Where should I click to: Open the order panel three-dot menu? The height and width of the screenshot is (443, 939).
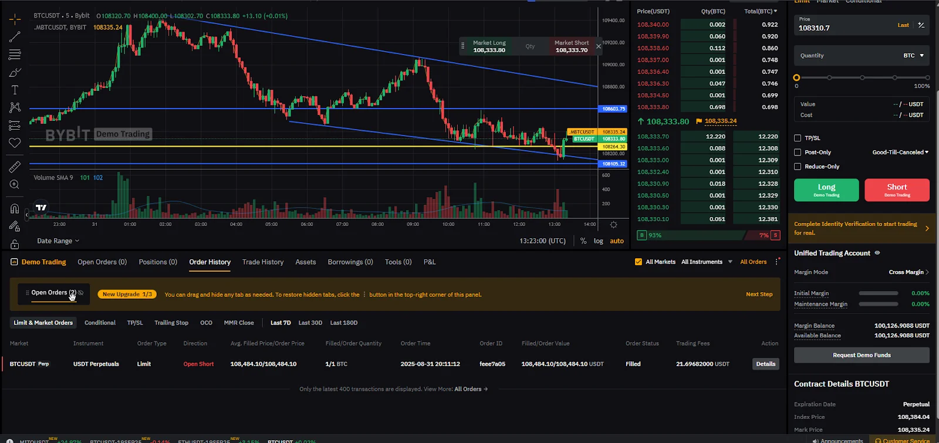click(x=776, y=262)
